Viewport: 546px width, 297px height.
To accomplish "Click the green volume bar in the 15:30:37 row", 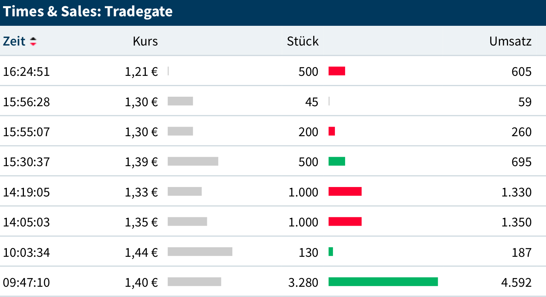I will (x=337, y=161).
